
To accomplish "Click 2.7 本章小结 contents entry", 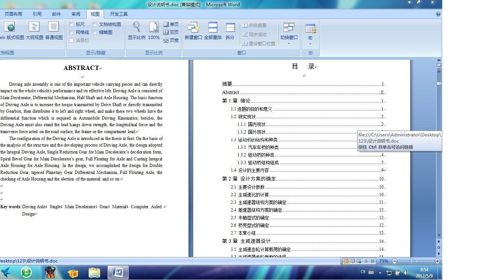I will 308,233.
